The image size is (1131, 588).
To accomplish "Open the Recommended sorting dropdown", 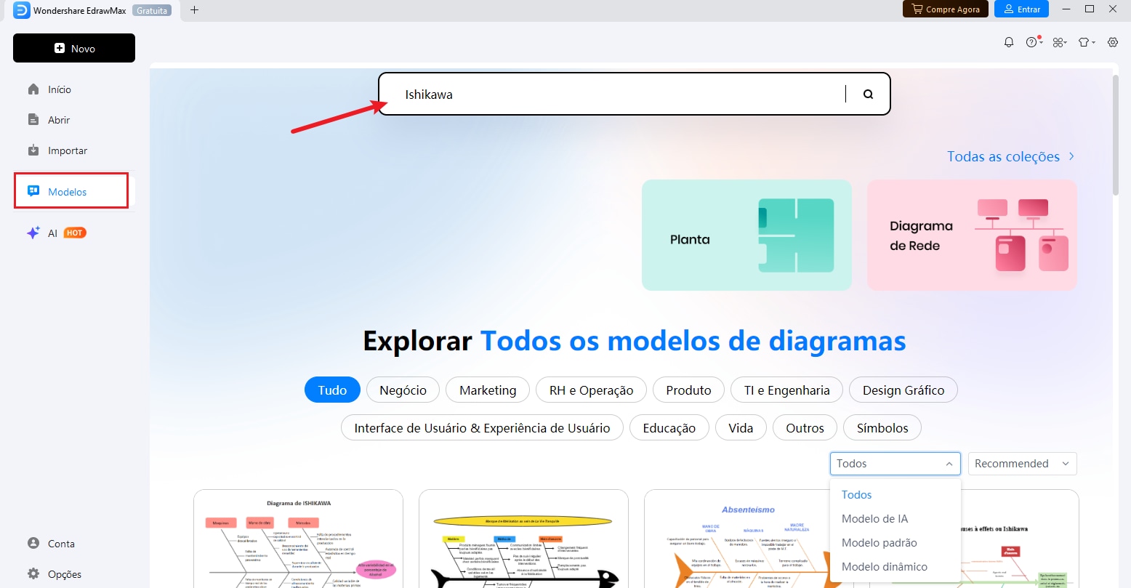I will pyautogui.click(x=1022, y=463).
